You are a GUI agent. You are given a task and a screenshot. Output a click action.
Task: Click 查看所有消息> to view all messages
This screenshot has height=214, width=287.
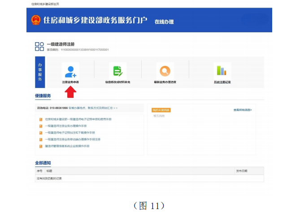pos(243,110)
